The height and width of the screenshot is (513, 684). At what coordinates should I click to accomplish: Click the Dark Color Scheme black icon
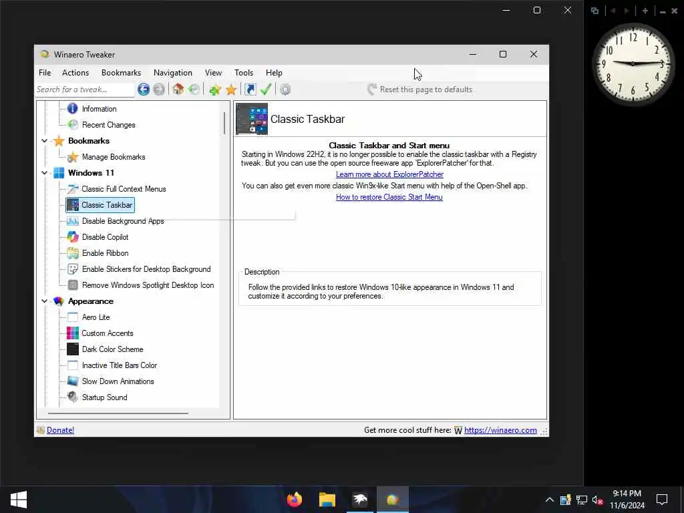[72, 349]
